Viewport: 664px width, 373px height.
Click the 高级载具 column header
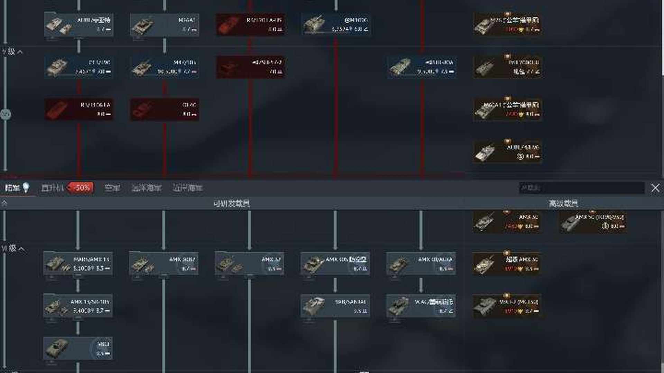(x=563, y=203)
